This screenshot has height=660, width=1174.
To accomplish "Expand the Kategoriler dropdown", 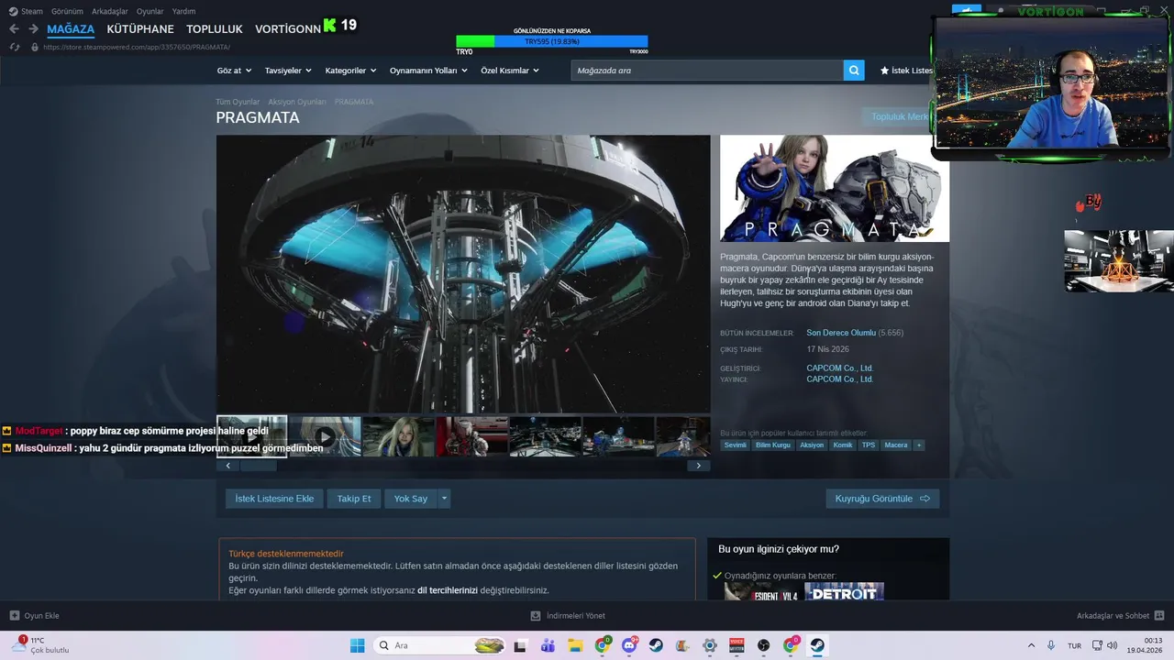I will [x=350, y=71].
